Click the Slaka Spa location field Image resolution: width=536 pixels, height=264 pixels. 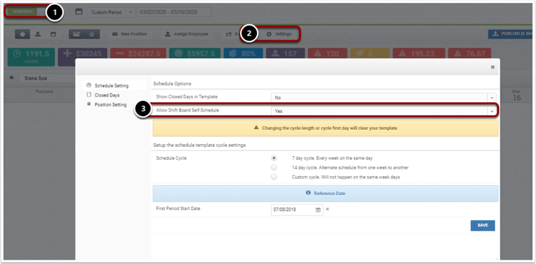pos(47,78)
